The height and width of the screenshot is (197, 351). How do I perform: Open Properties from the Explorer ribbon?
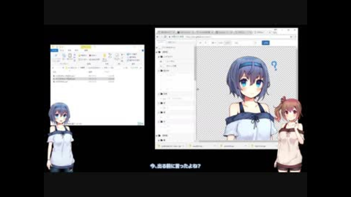117,56
